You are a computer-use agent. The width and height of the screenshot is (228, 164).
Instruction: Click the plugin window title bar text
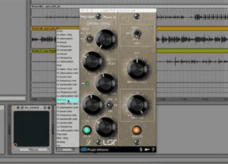(x=118, y=10)
